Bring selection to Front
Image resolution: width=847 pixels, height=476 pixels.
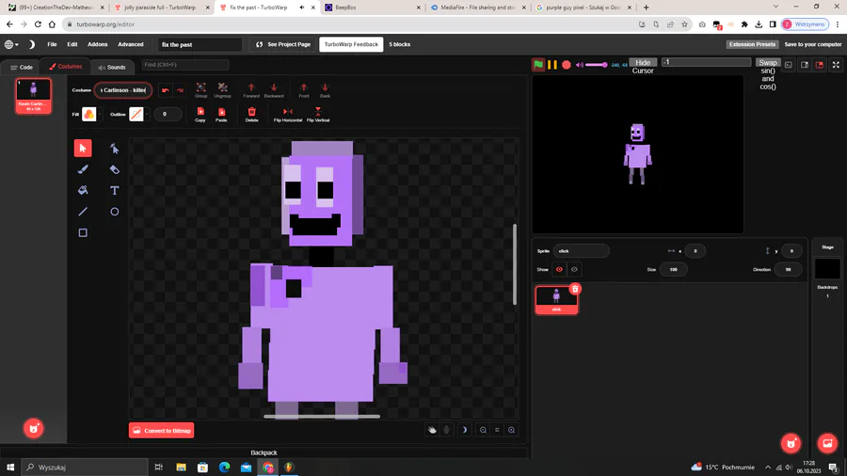[304, 90]
